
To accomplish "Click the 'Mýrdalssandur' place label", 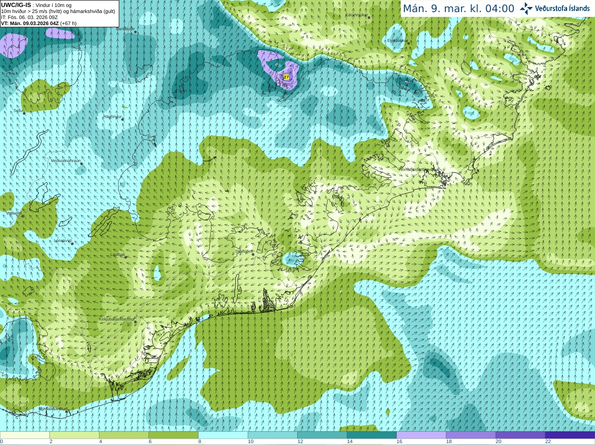I will click(53, 408).
